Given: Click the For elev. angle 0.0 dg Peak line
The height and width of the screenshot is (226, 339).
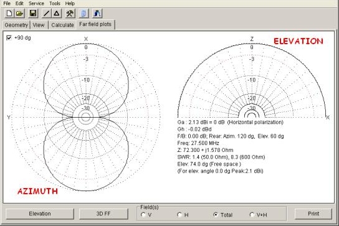Looking at the screenshot, I should [x=221, y=171].
